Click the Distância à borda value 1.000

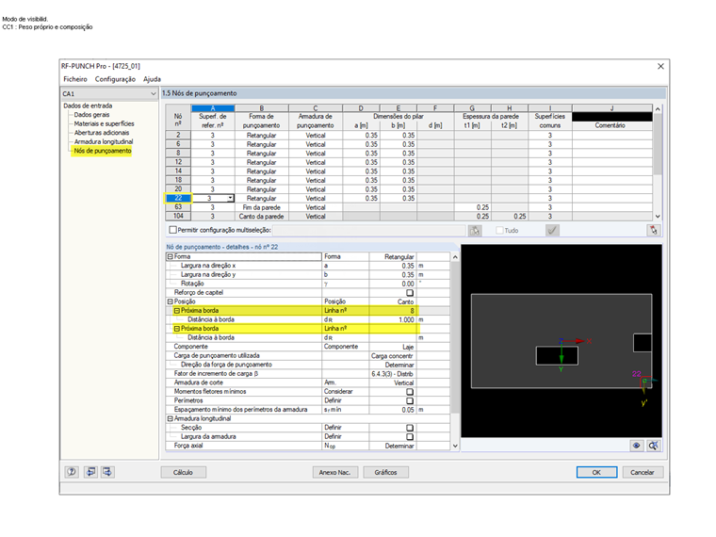coord(393,319)
